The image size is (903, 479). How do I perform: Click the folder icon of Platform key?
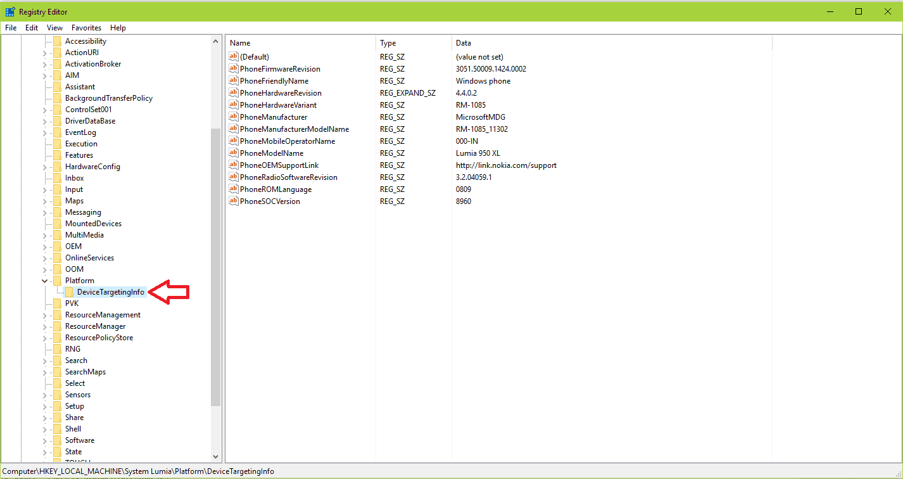point(57,281)
